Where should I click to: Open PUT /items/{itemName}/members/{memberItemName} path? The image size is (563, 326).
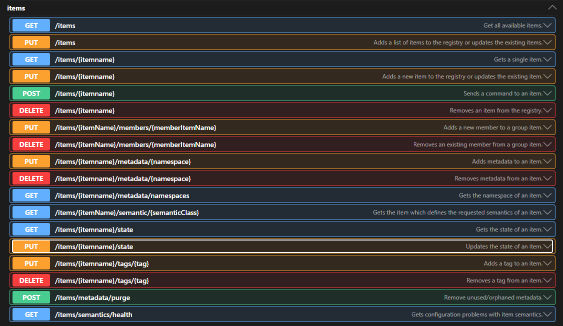pos(135,127)
